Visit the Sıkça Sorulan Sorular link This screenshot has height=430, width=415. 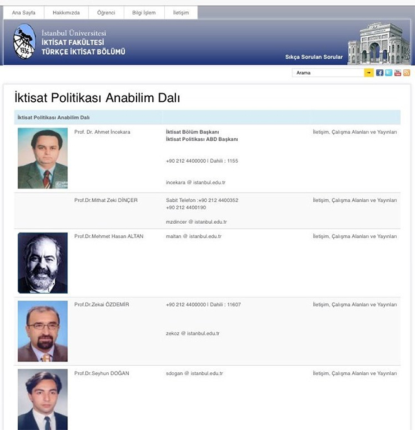pyautogui.click(x=314, y=57)
